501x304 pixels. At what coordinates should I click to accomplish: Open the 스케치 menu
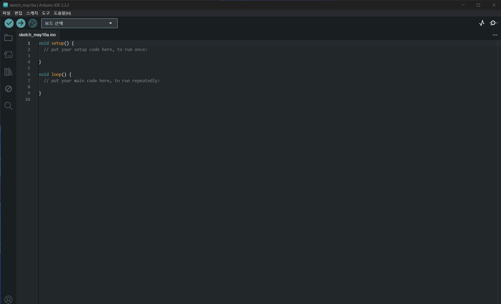32,13
